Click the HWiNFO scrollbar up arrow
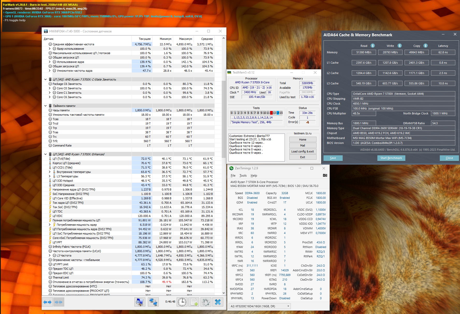The height and width of the screenshot is (314, 460). 224,38
